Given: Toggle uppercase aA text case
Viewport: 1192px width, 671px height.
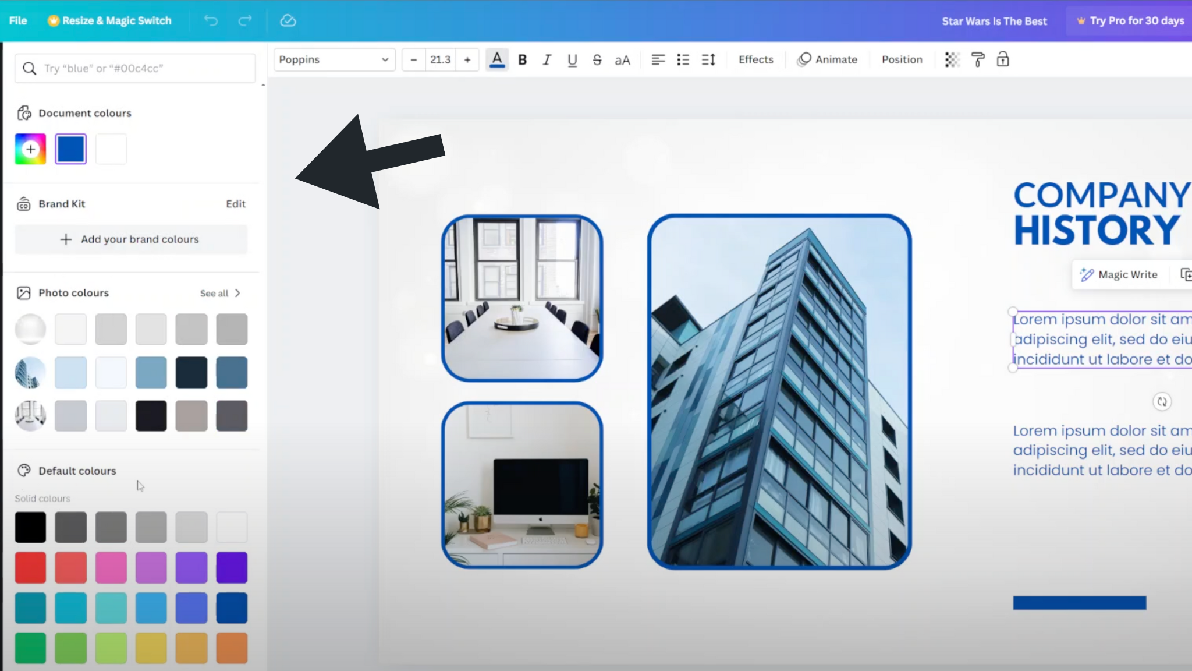Looking at the screenshot, I should click(x=622, y=60).
